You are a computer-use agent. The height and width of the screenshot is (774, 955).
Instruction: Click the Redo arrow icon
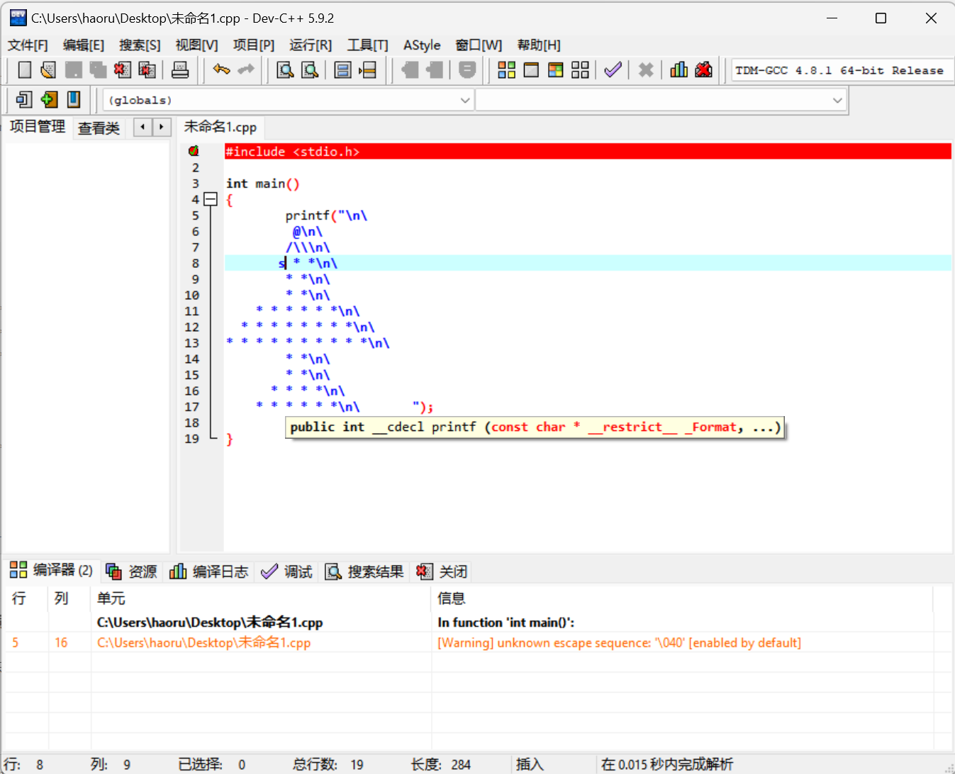[246, 69]
